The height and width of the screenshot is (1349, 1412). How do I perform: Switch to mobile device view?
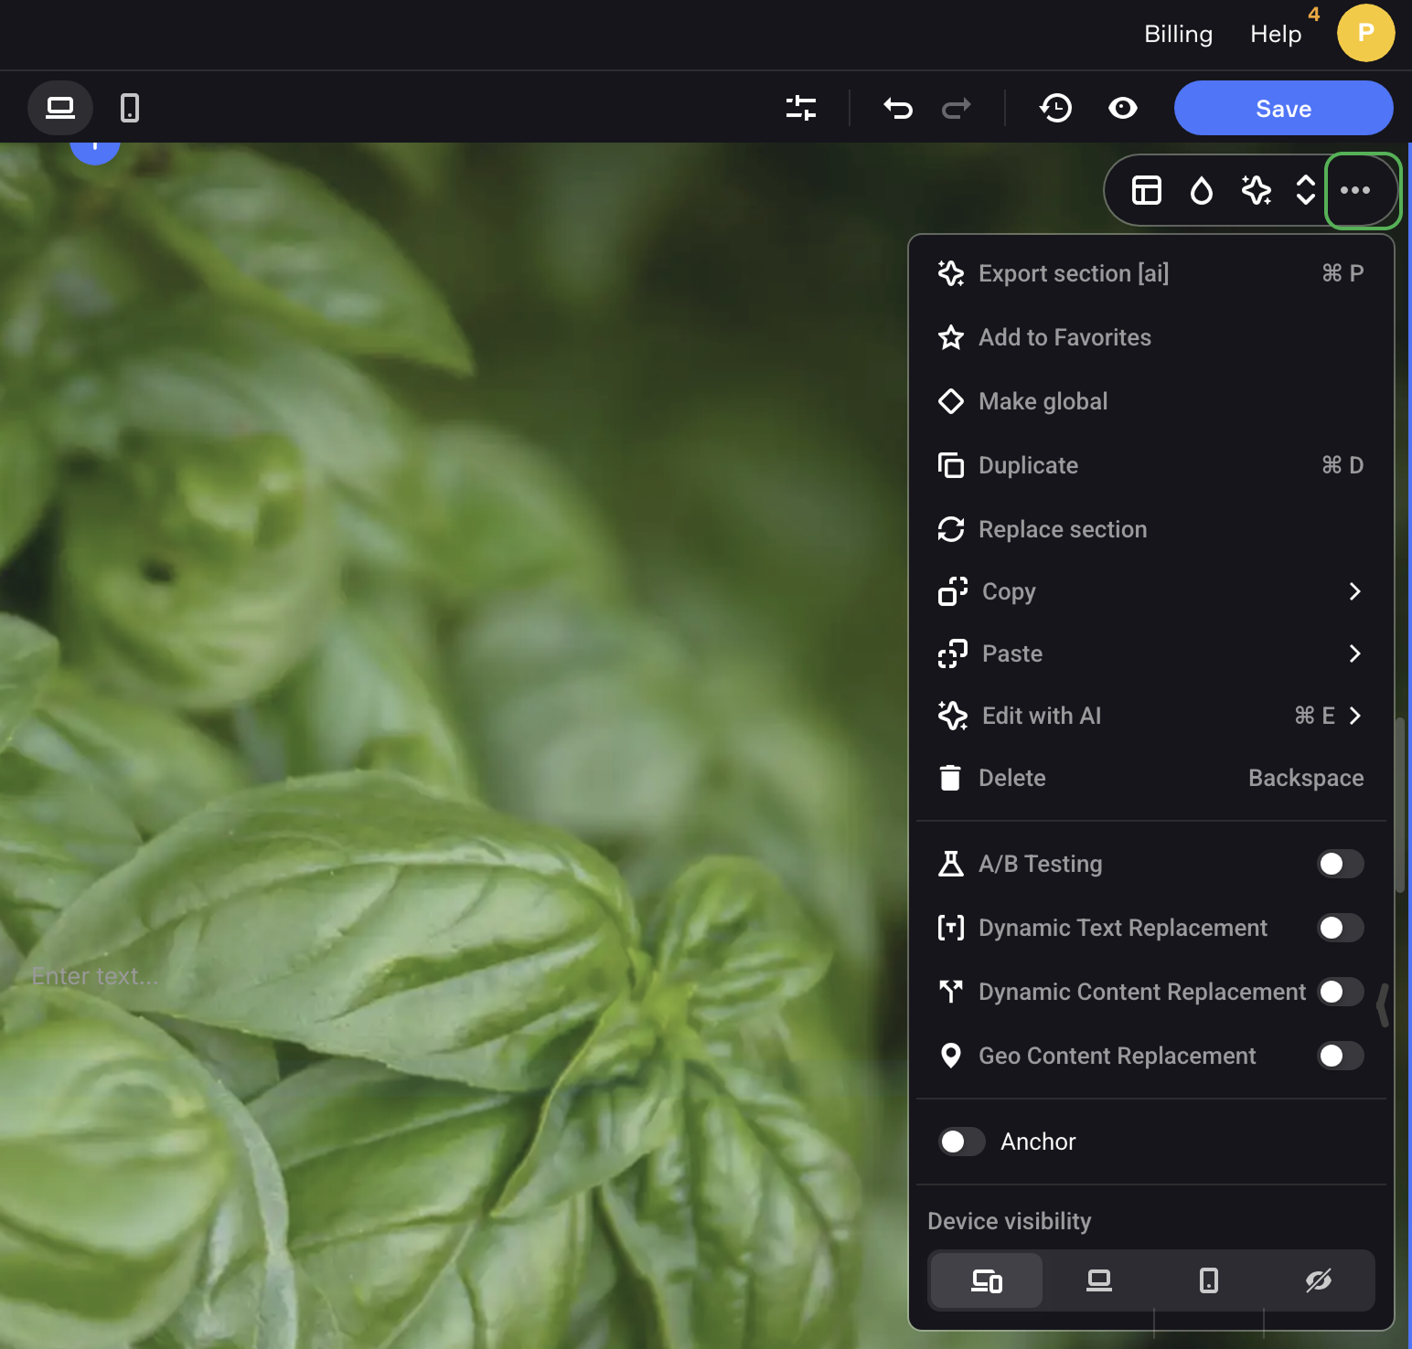(x=130, y=108)
